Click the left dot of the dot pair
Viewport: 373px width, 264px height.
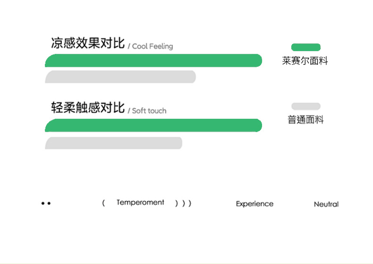(43, 203)
